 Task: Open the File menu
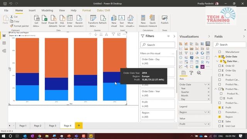[6, 10]
